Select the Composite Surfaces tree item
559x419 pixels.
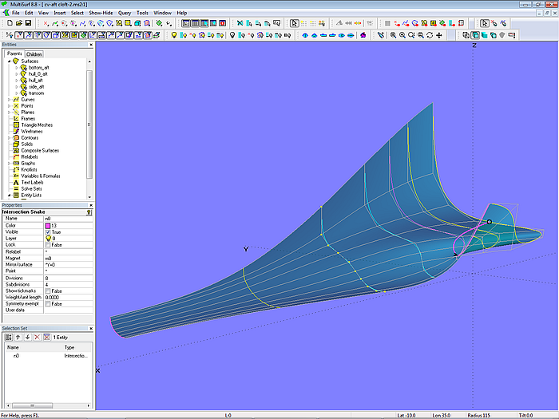point(38,150)
